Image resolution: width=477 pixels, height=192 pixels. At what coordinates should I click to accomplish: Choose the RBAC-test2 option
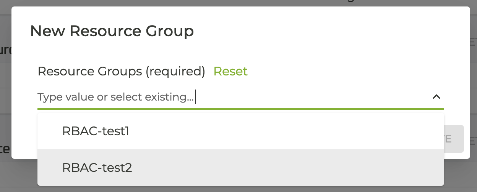tap(97, 168)
